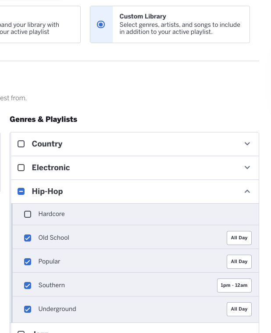Click the Electronic genre label
271x333 pixels.
(51, 168)
